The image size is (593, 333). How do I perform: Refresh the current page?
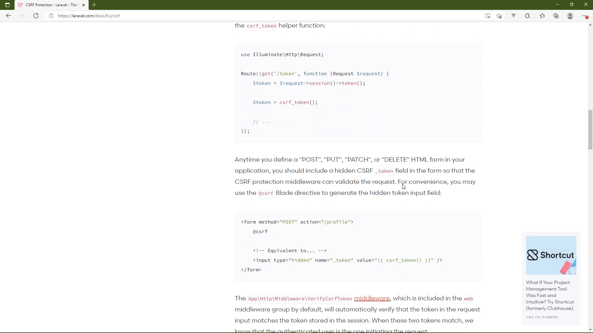(36, 16)
